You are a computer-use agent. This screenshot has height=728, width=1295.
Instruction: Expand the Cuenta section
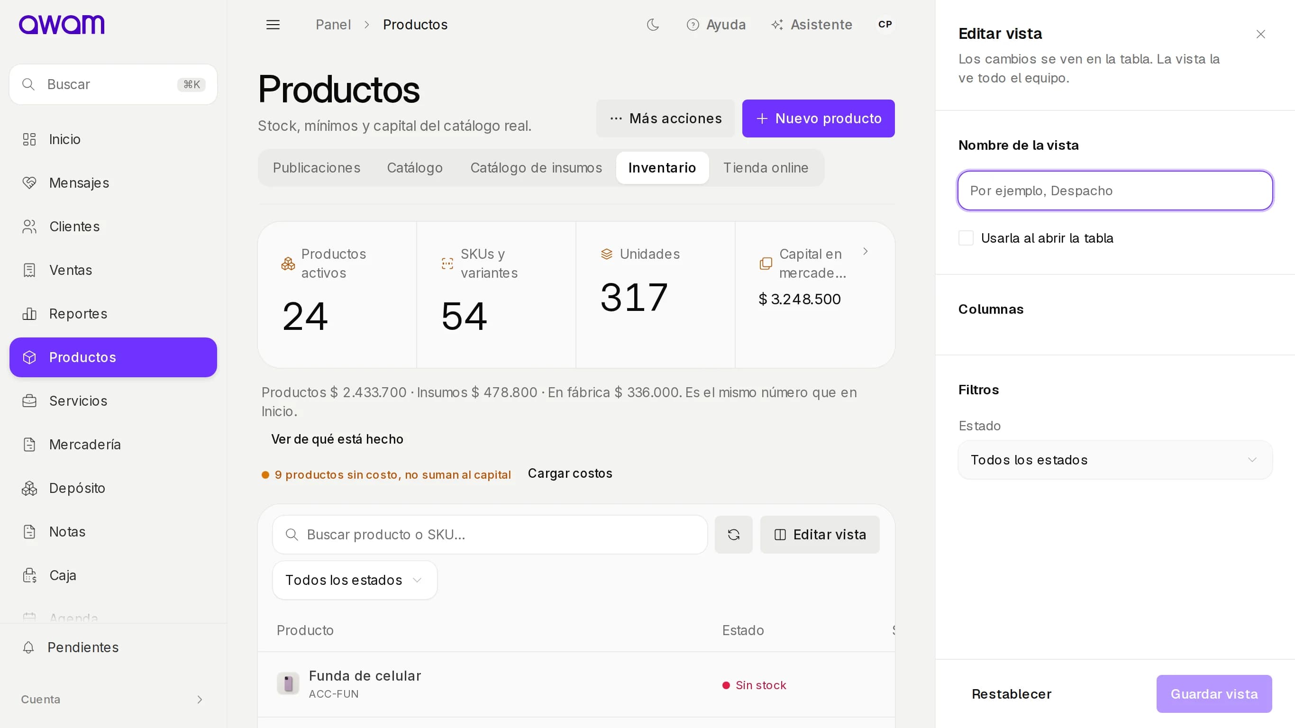[x=113, y=700]
